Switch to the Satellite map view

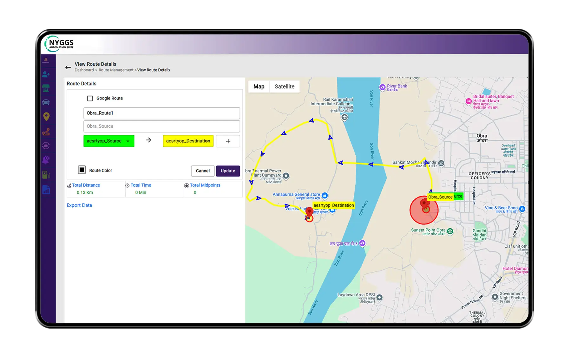click(x=284, y=86)
